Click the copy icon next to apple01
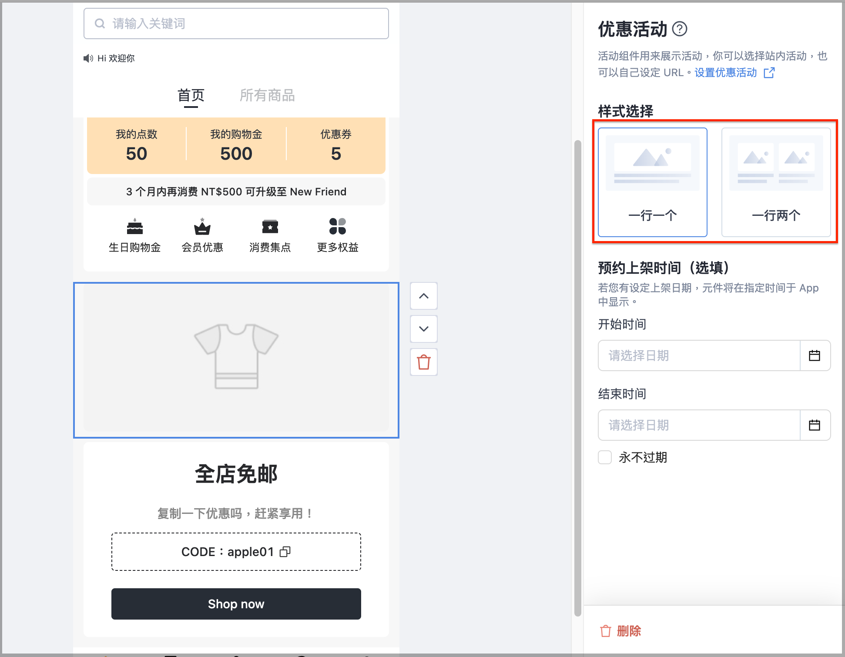 click(285, 552)
